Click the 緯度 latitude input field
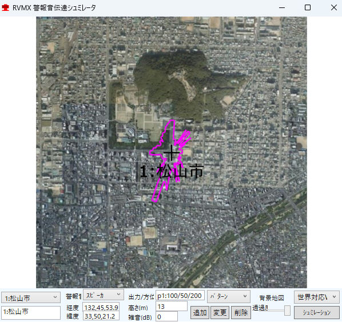The width and height of the screenshot is (342, 322). tap(101, 316)
